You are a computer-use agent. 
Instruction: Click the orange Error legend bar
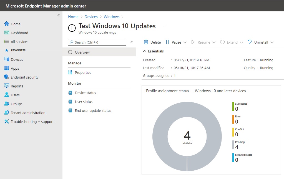click(233, 119)
